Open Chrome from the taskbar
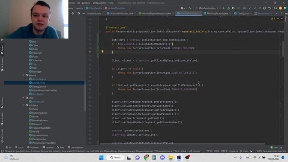 pyautogui.click(x=146, y=157)
